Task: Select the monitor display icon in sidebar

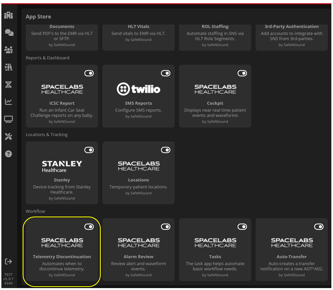Action: [8, 119]
